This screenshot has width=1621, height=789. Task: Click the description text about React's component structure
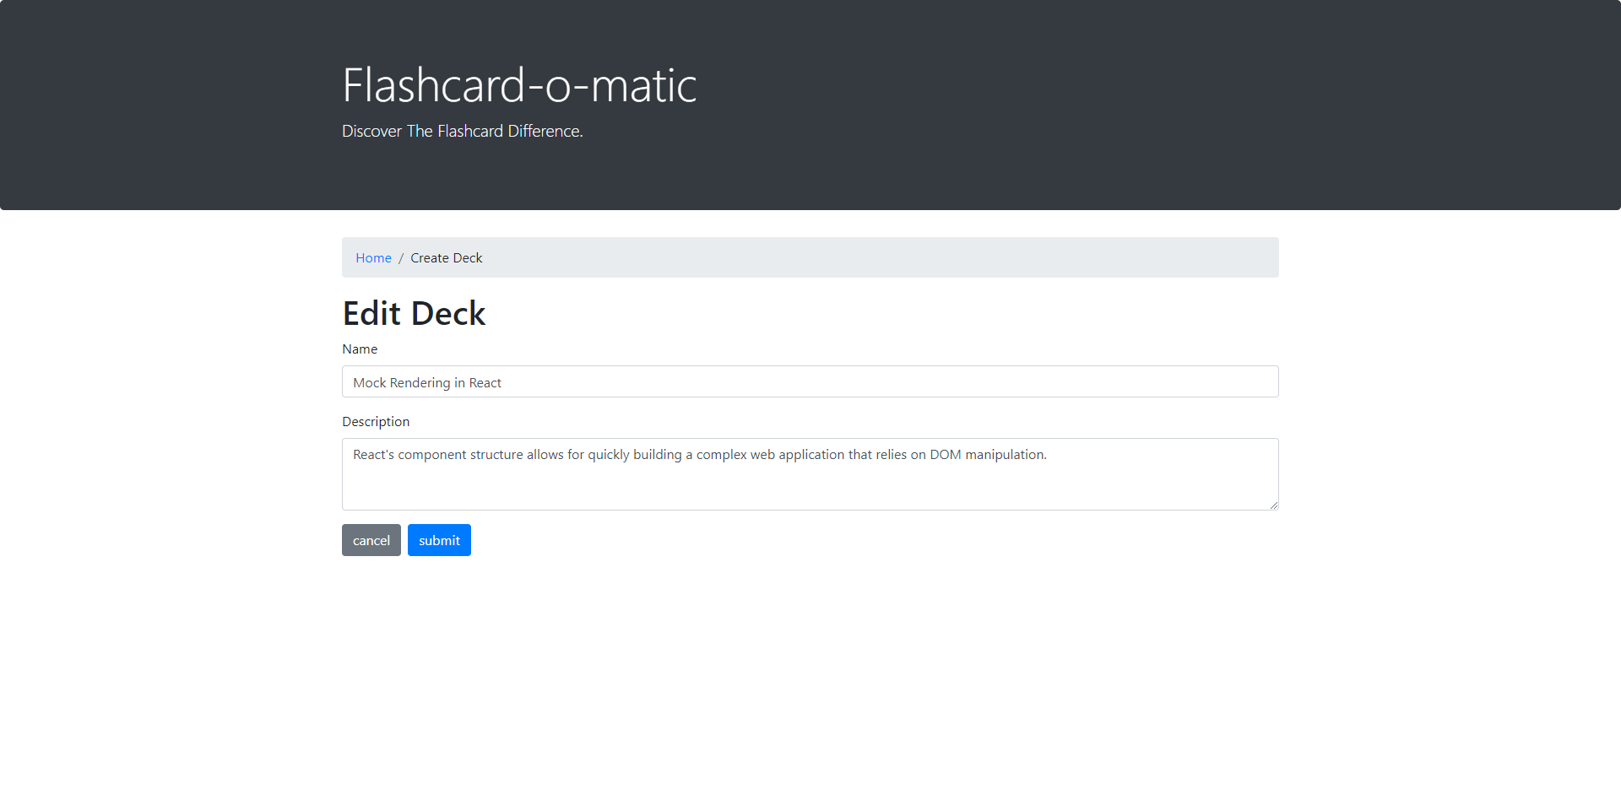click(699, 454)
